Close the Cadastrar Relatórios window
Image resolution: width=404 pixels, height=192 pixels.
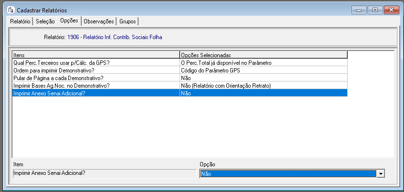[392, 10]
